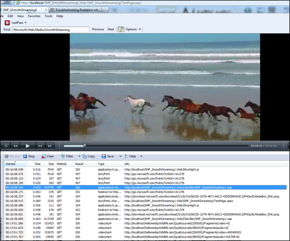Sort by Time column header
Image resolution: width=290 pixels, height=241 pixels.
click(x=34, y=164)
